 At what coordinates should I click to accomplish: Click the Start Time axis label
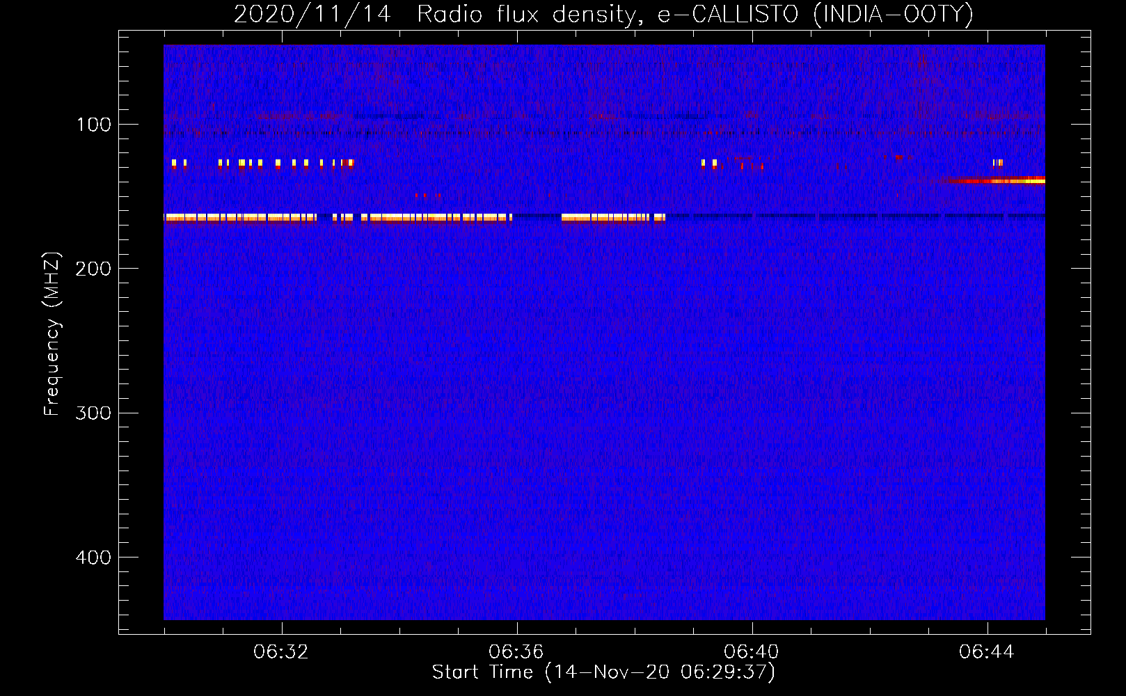pos(603,672)
